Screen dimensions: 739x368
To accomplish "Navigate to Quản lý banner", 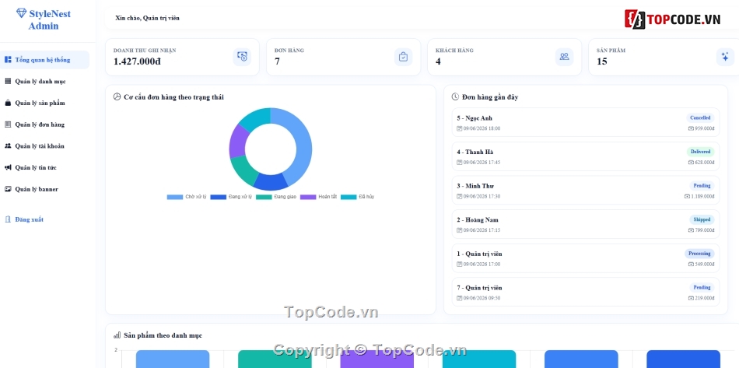I will [x=44, y=189].
